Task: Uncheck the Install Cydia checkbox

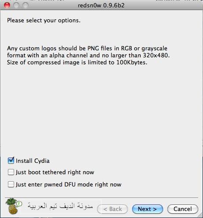Action: point(11,161)
